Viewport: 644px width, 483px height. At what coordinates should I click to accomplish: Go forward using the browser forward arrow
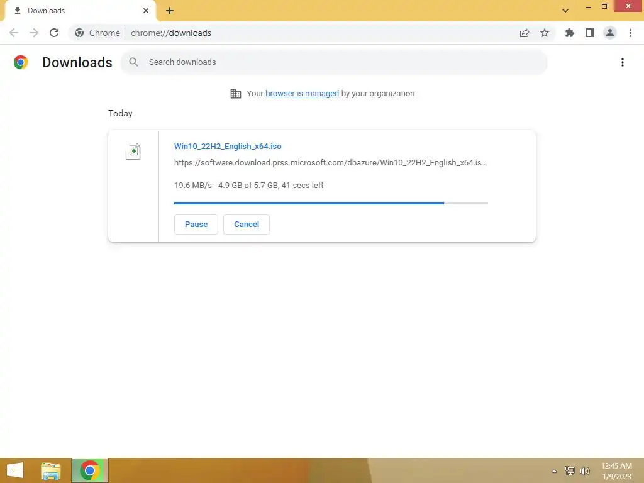34,33
